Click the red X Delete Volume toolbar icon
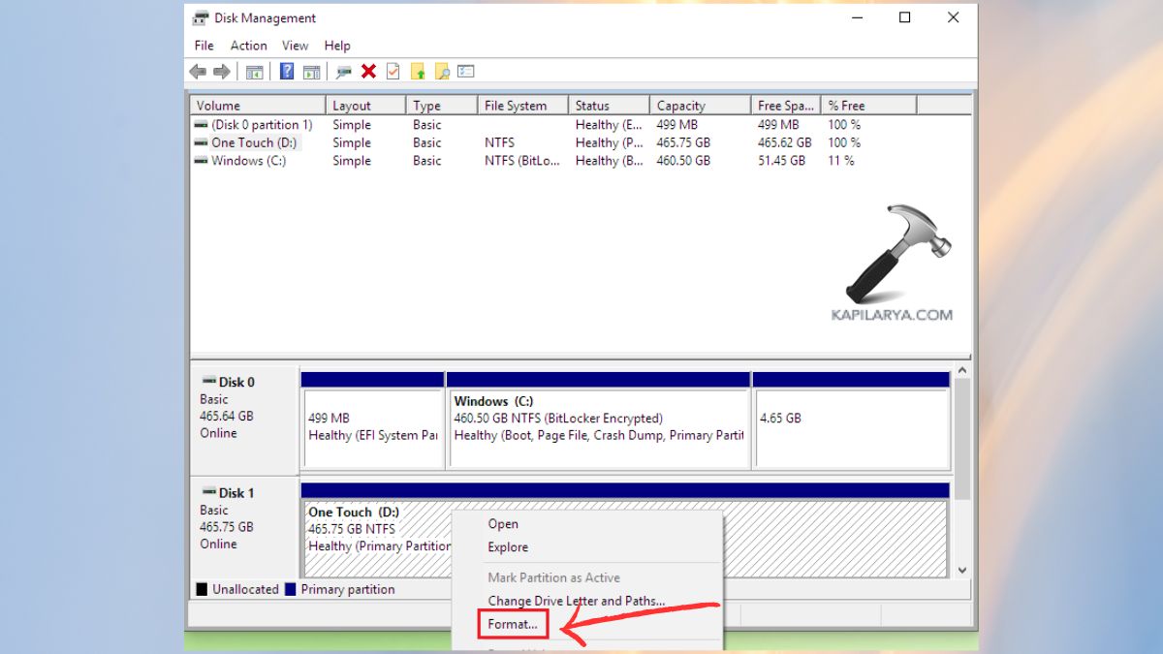This screenshot has width=1163, height=654. [x=368, y=71]
